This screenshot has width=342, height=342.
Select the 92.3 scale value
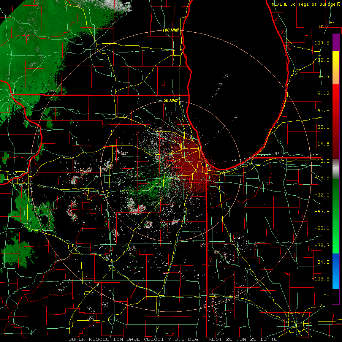323,60
